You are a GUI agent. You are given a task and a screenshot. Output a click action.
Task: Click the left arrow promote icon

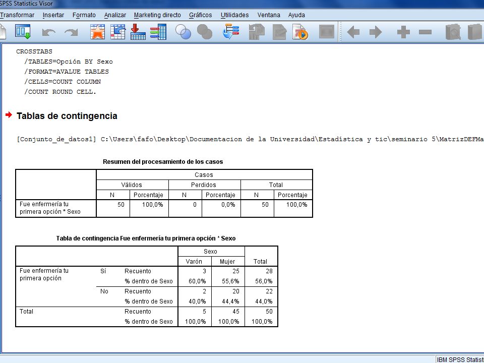point(353,32)
